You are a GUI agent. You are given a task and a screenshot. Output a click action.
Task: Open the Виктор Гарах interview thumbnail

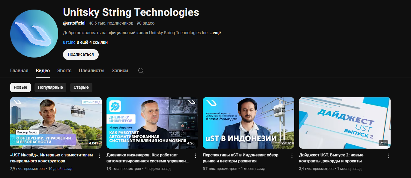click(x=56, y=123)
